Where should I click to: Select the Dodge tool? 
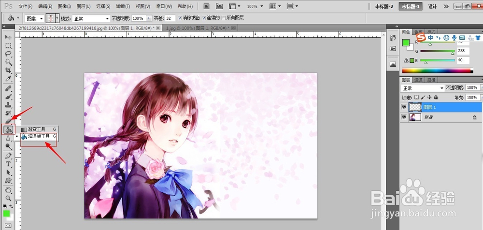pos(8,146)
